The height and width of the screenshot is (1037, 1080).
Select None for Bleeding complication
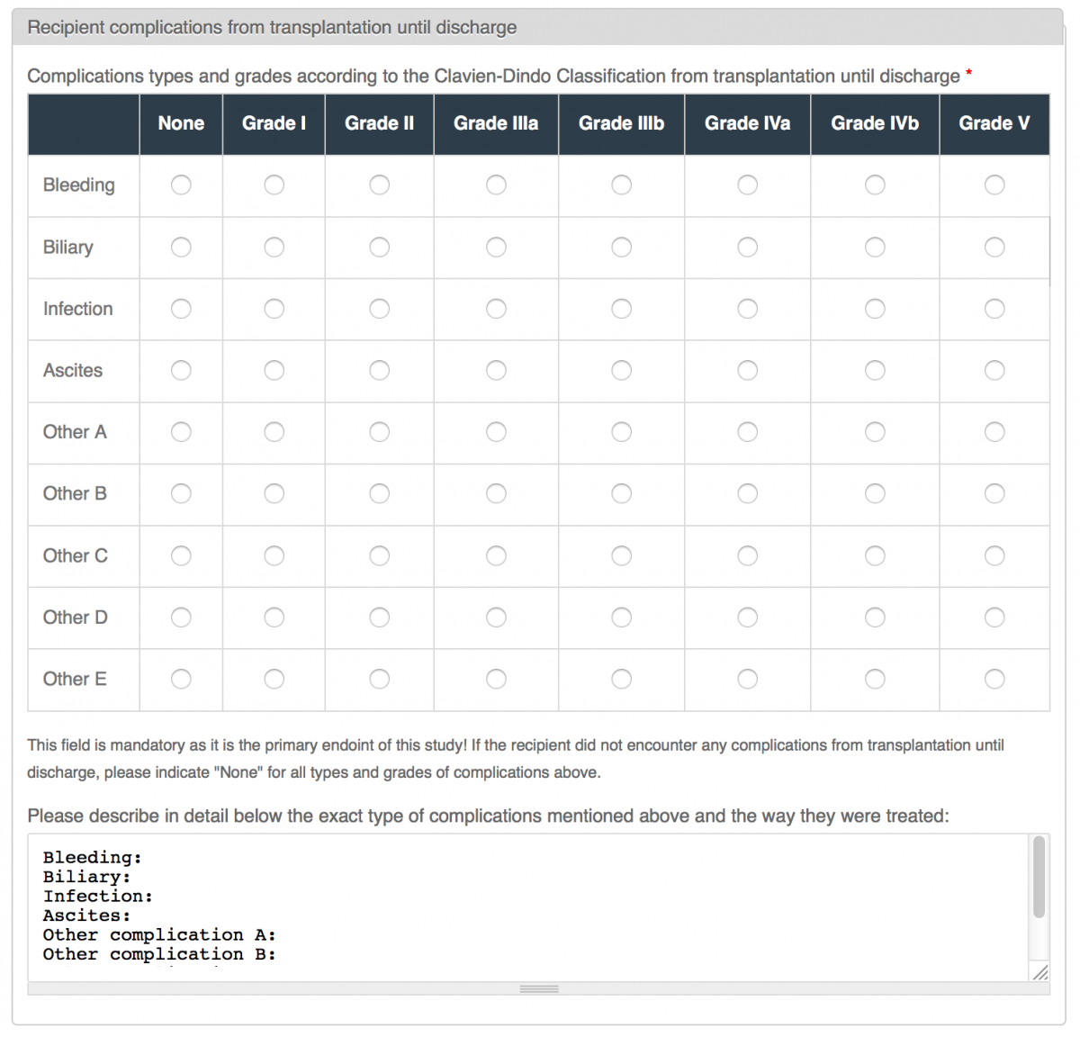pyautogui.click(x=181, y=185)
